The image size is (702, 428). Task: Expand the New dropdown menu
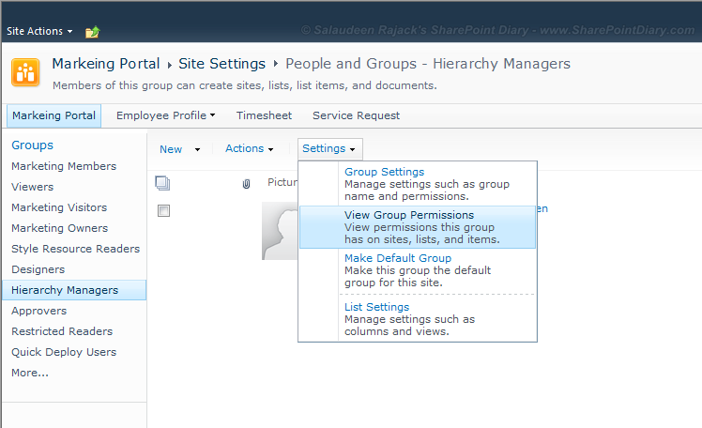tap(179, 149)
